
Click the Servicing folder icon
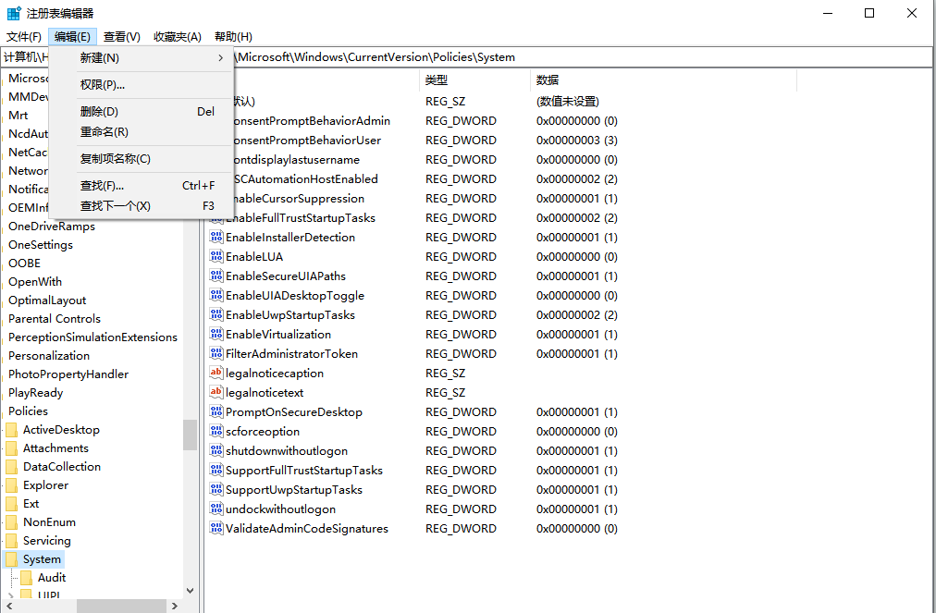tap(12, 541)
